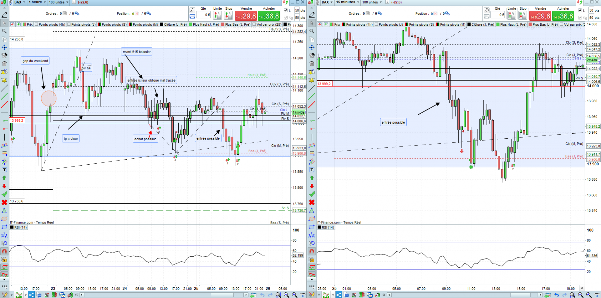Image resolution: width=601 pixels, height=298 pixels.
Task: Uncheck the L limit checkbox in left panel
Action: tap(285, 10)
